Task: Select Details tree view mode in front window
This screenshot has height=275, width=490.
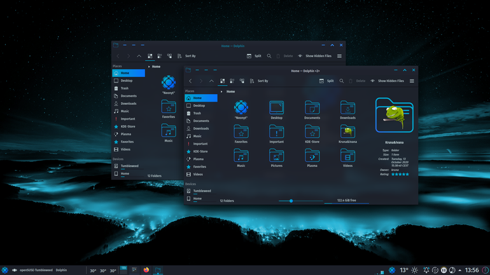Action: [242, 81]
